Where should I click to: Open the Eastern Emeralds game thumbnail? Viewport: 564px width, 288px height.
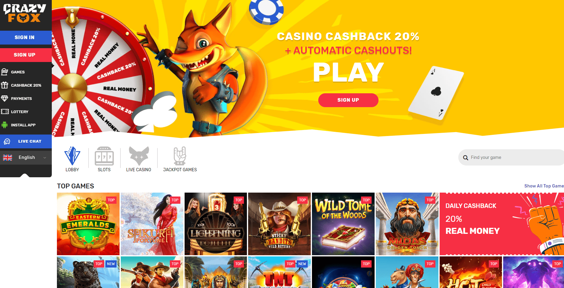click(88, 224)
